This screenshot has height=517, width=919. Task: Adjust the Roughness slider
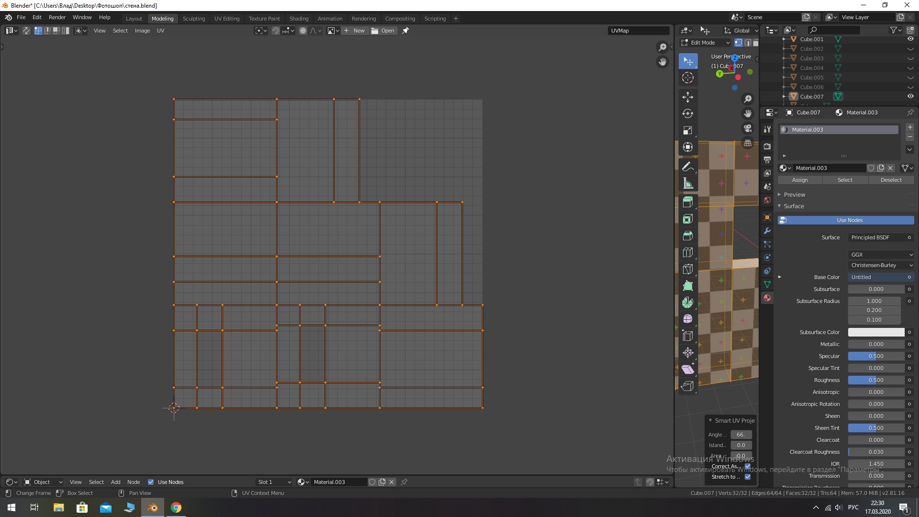coord(876,380)
